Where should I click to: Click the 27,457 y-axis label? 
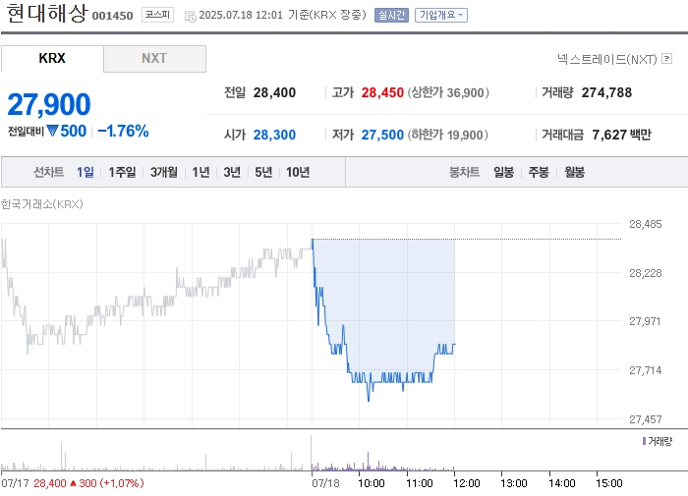(x=646, y=419)
